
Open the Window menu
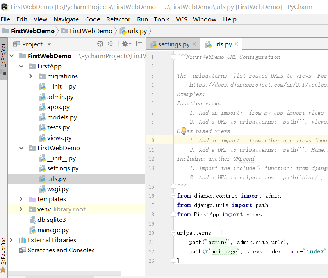[x=204, y=19]
